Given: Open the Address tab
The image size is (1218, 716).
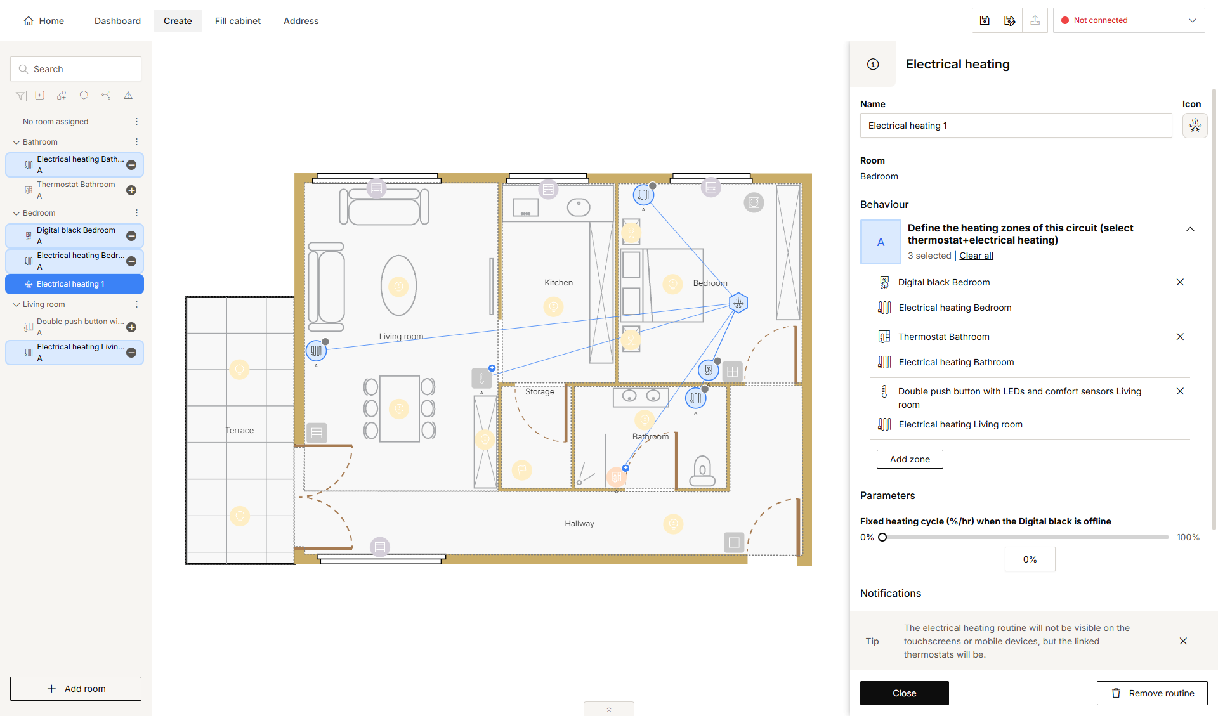Looking at the screenshot, I should 301,21.
